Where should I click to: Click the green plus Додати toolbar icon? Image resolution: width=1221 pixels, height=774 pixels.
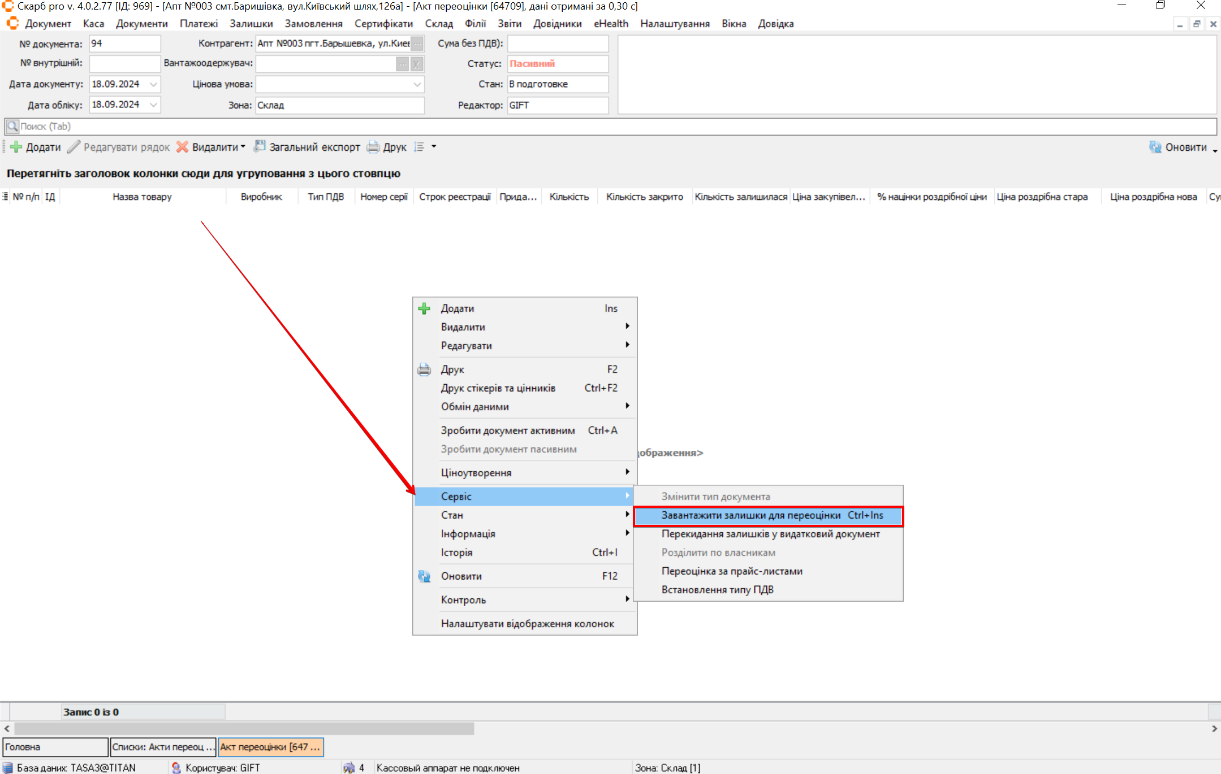tap(16, 147)
